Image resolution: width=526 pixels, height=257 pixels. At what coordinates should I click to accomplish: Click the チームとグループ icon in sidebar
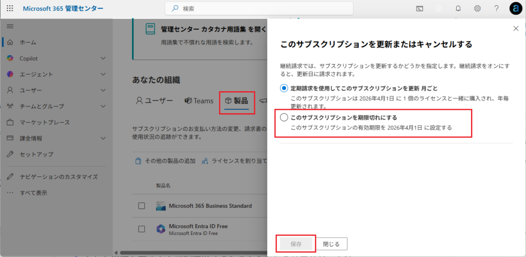10,106
